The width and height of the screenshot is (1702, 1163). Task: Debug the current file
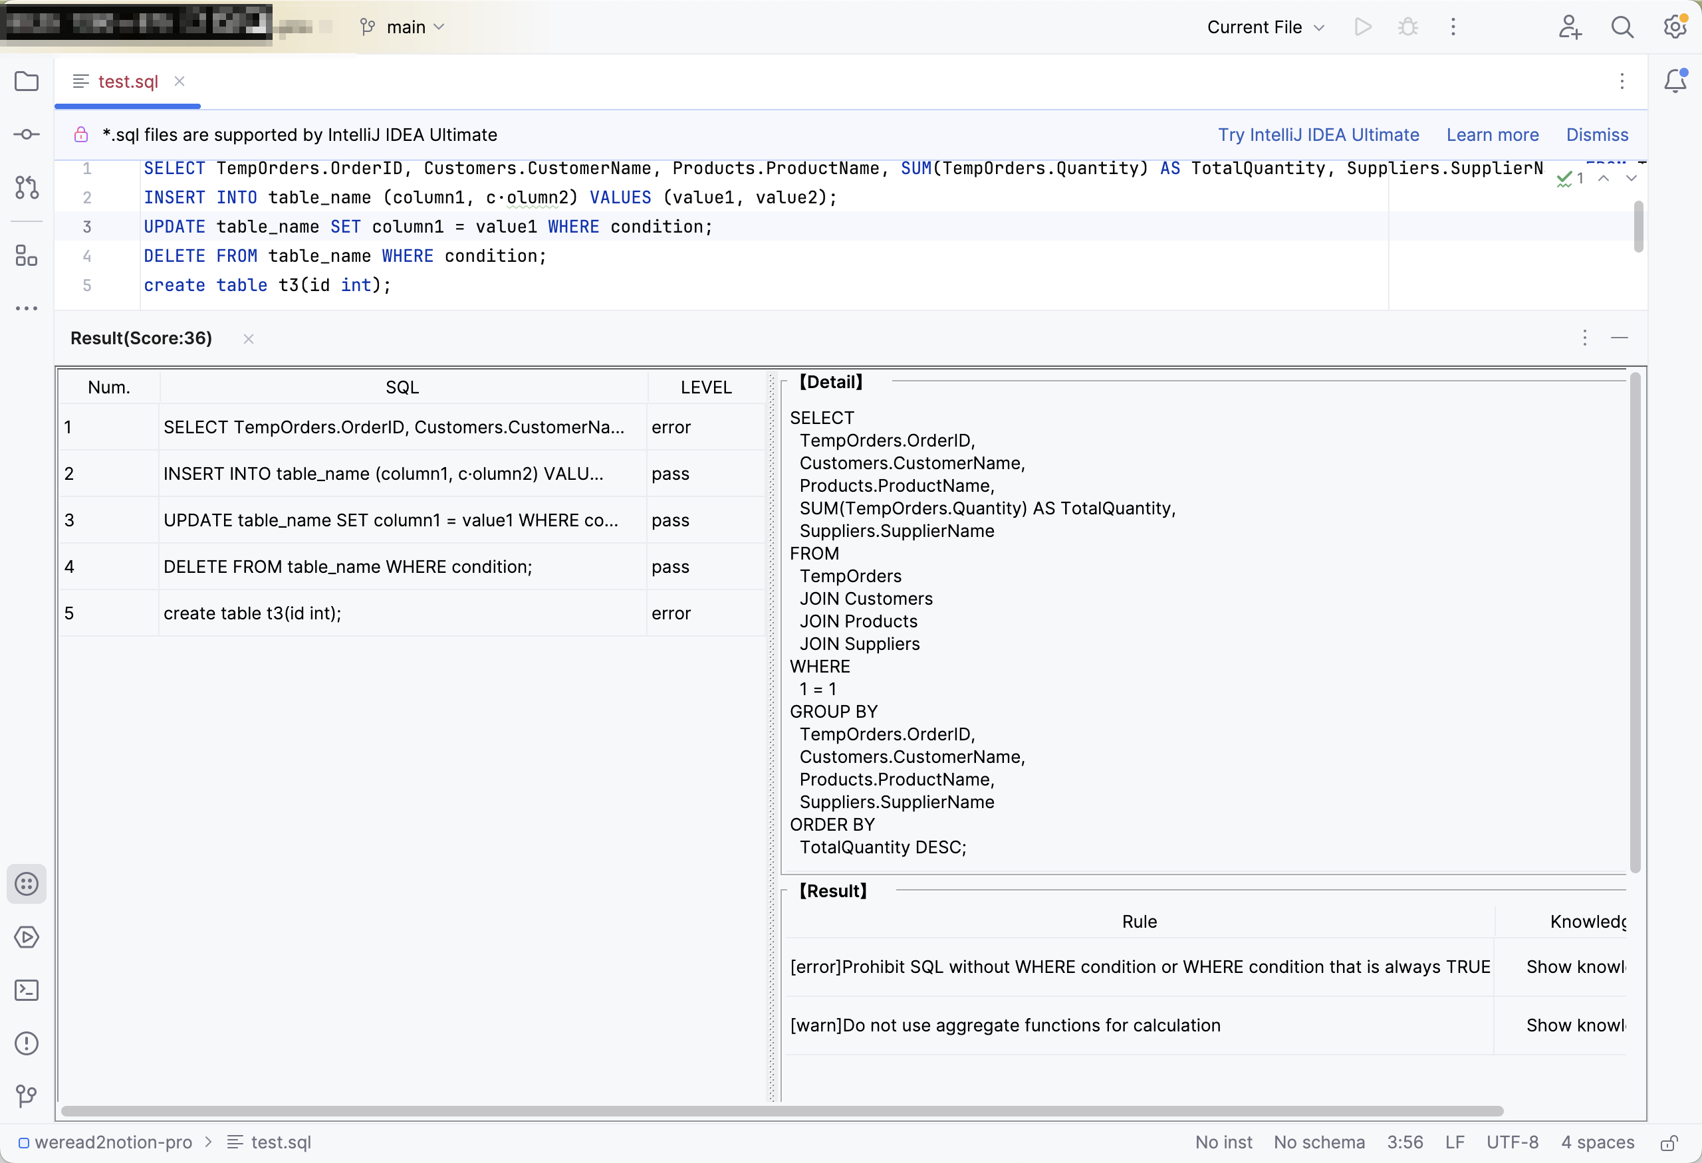[x=1407, y=27]
